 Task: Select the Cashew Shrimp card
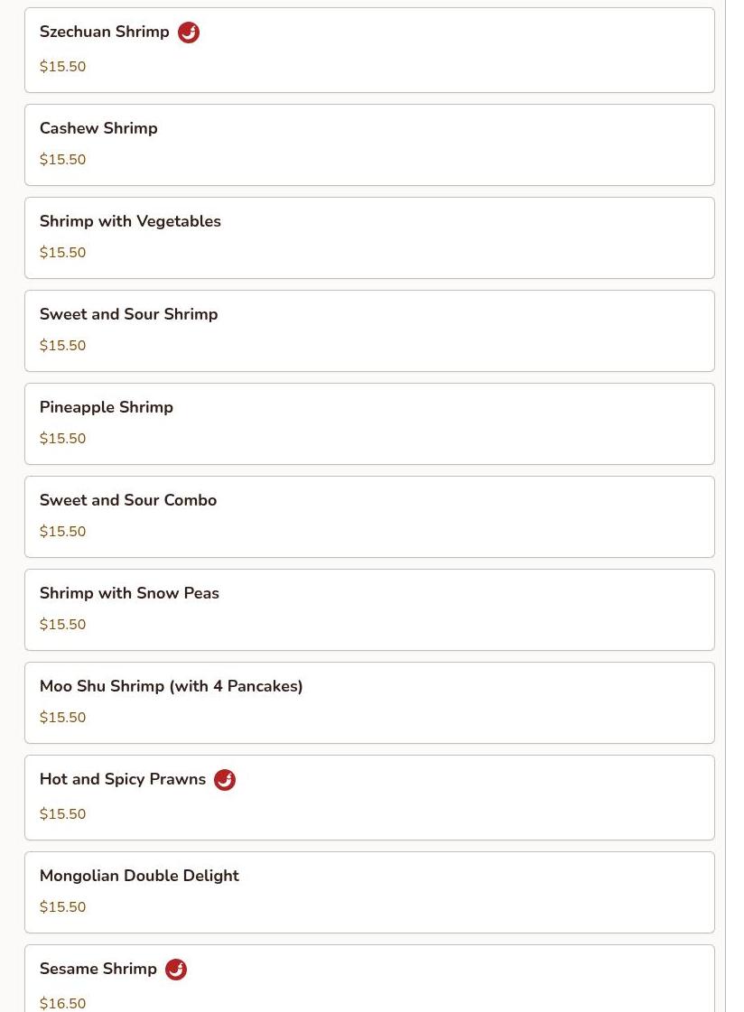pyautogui.click(x=369, y=145)
